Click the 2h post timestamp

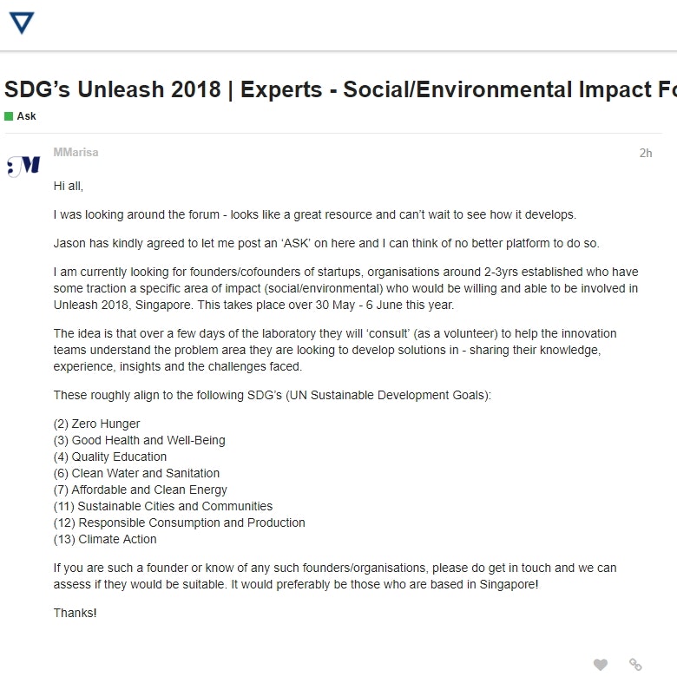645,154
